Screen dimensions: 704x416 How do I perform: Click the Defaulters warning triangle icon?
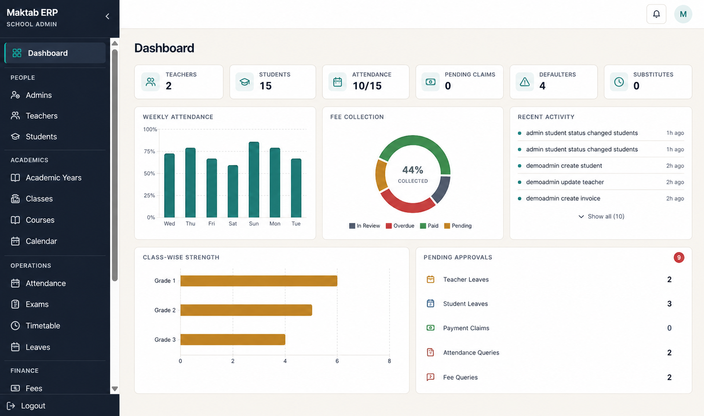(x=525, y=82)
